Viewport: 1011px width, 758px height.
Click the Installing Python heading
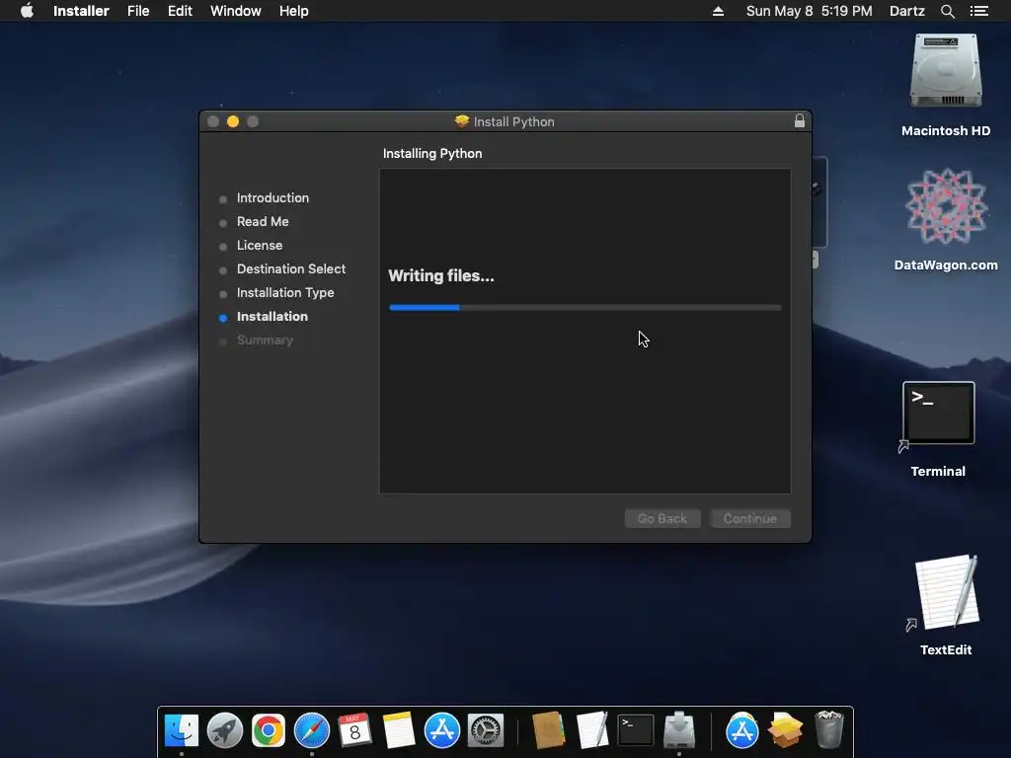point(432,153)
